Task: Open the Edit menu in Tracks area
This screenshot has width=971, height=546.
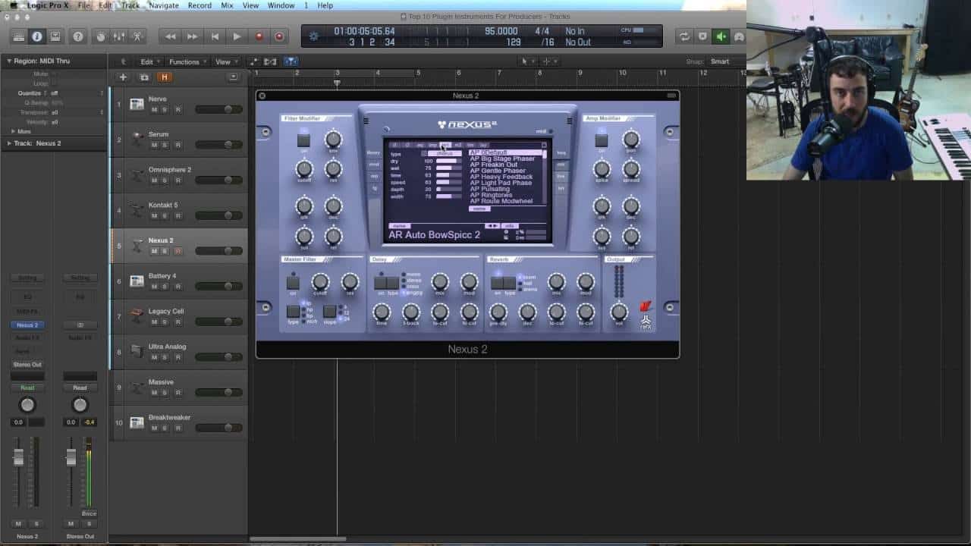Action: (x=149, y=61)
